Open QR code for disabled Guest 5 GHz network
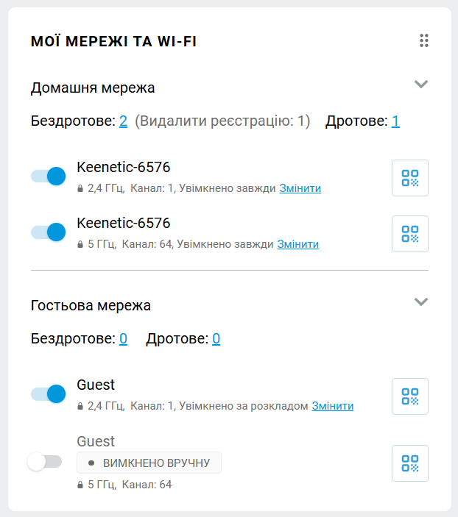 pyautogui.click(x=409, y=463)
